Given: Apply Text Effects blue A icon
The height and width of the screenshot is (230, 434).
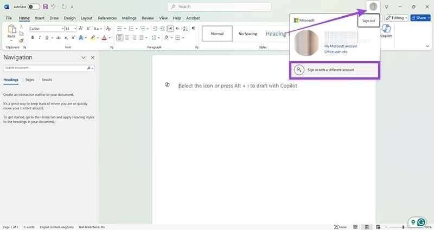Looking at the screenshot, I should [x=81, y=37].
